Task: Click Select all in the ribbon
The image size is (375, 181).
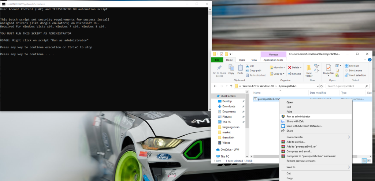Action: [x=352, y=66]
